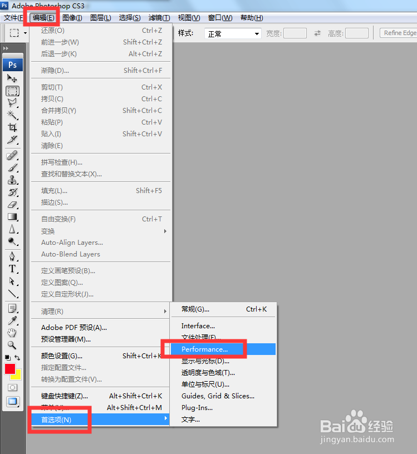The height and width of the screenshot is (454, 417).
Task: Choose 单位与标尺(U)... entry
Action: click(x=224, y=384)
